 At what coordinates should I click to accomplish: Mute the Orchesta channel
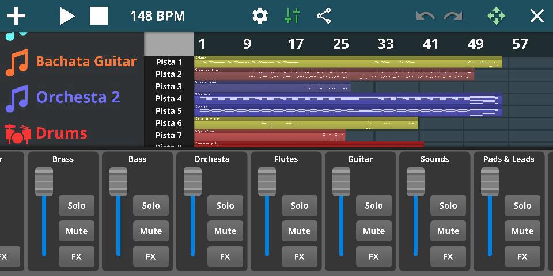pos(225,231)
